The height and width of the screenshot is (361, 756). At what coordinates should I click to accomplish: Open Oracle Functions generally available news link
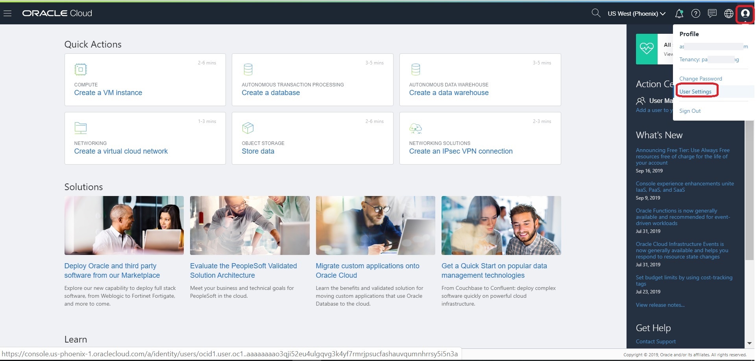point(683,217)
